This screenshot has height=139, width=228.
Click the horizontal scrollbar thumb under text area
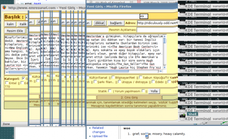pyautogui.click(x=68, y=72)
